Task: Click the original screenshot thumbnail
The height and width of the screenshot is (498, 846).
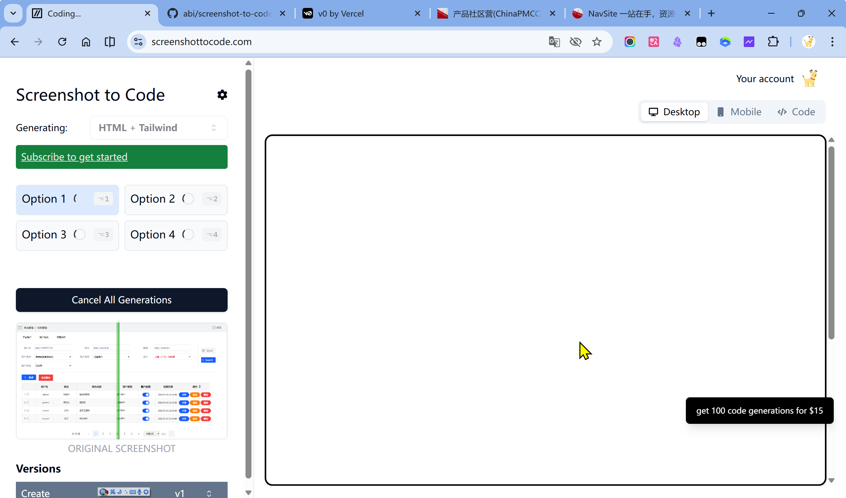Action: [121, 381]
